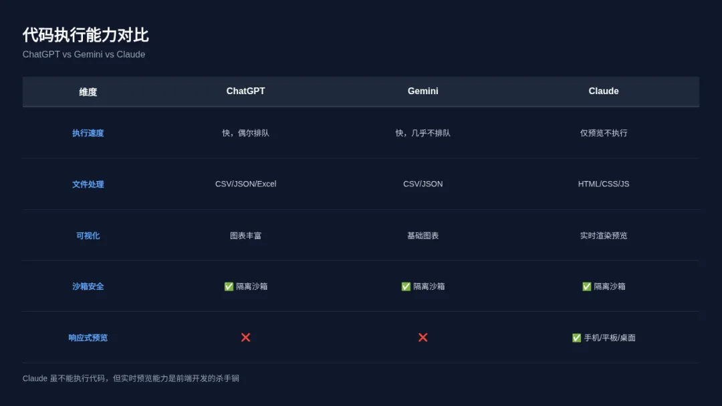
Task: Click the 隔离沙箱 text under Gemini
Action: coord(429,286)
